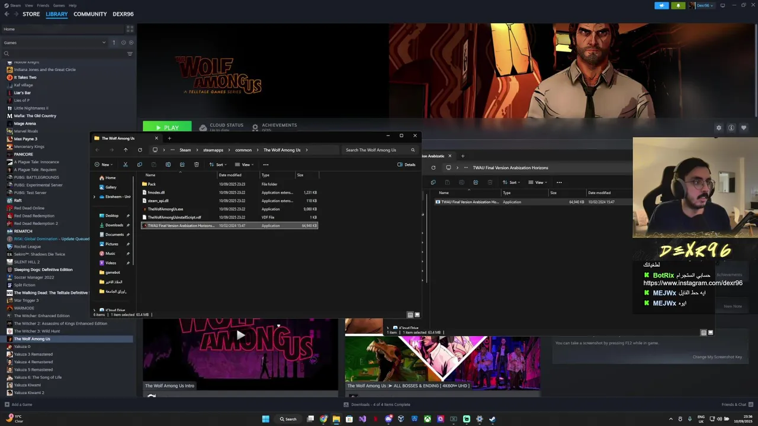Open the ALL BOSSES & ENDING video thumbnail
The image size is (758, 426).
[442, 363]
